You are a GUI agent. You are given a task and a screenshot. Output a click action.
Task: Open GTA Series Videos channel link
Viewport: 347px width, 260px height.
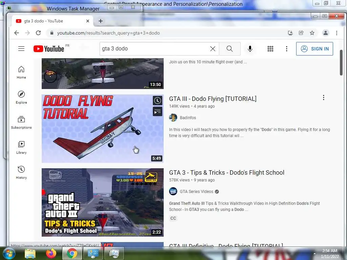click(x=197, y=192)
